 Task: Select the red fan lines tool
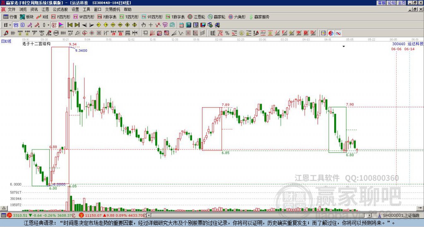[x=152, y=33]
